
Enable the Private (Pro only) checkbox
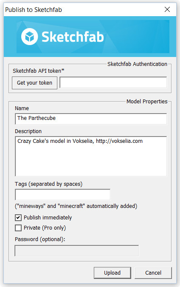(x=18, y=228)
